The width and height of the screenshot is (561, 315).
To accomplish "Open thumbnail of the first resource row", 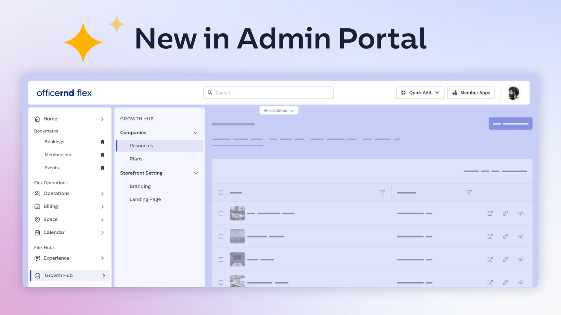I will (x=237, y=213).
